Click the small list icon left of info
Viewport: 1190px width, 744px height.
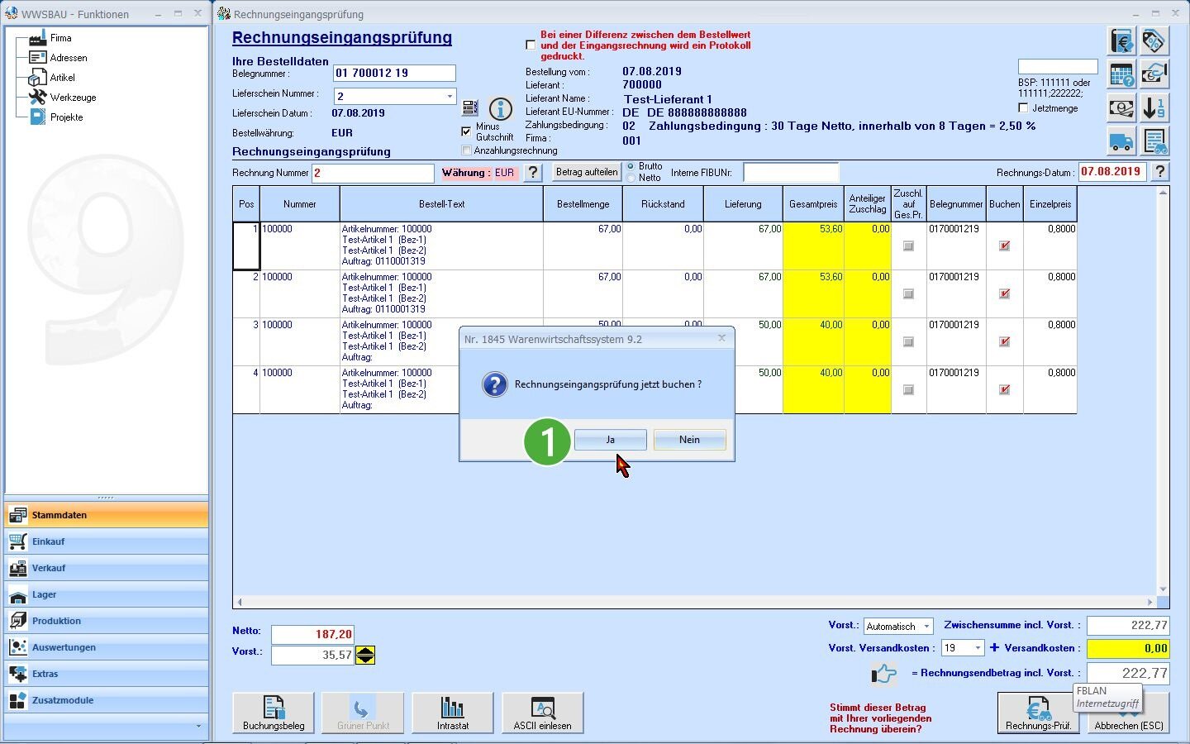pyautogui.click(x=470, y=107)
